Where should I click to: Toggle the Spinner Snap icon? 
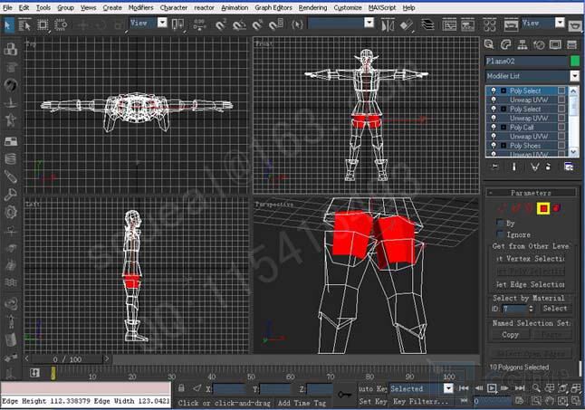pos(276,25)
